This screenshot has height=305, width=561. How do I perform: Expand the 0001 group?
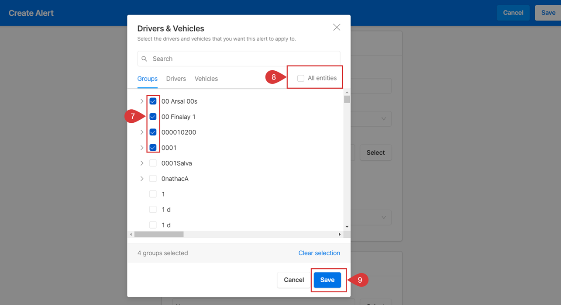pyautogui.click(x=142, y=148)
